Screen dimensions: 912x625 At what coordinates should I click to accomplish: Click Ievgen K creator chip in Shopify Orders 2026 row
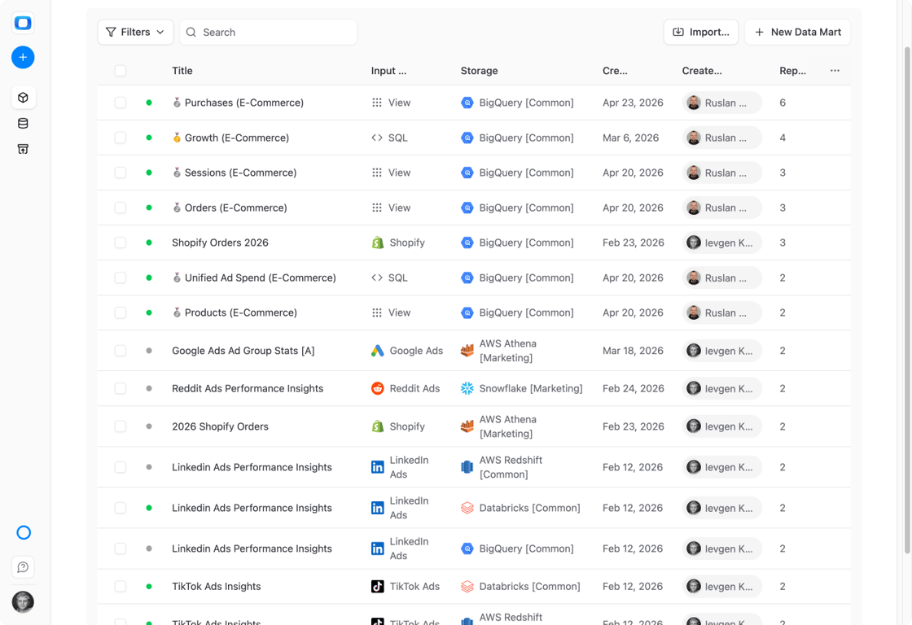pyautogui.click(x=721, y=243)
